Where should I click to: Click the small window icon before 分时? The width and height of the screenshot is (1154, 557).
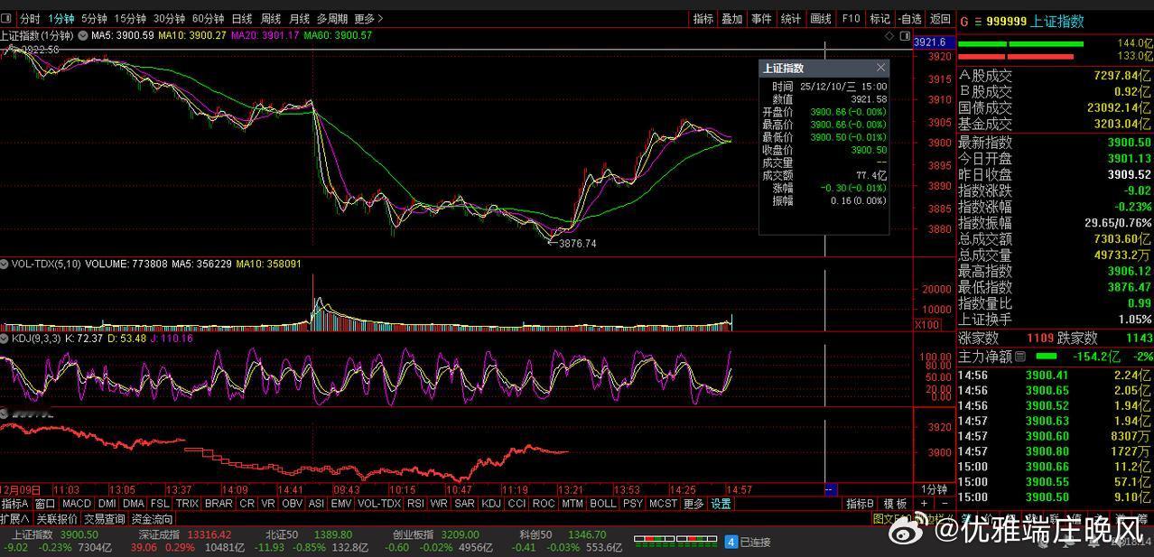coord(6,18)
